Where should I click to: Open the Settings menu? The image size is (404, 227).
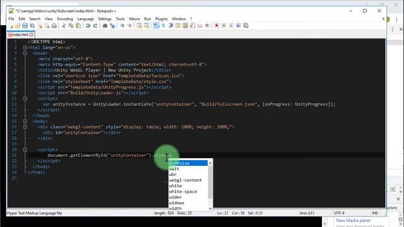pos(105,19)
